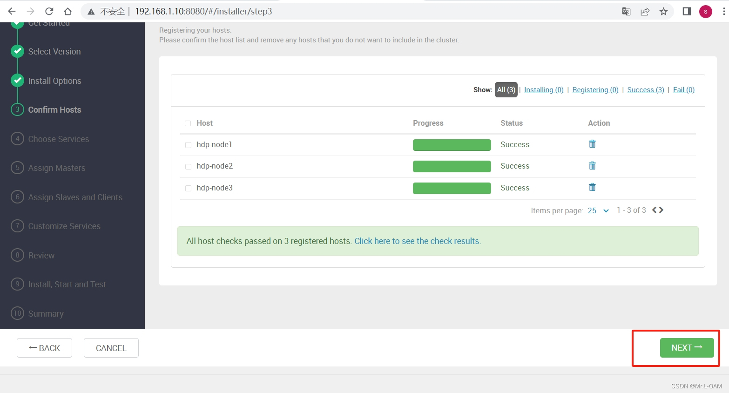Go to next page of hosts

[x=661, y=210]
